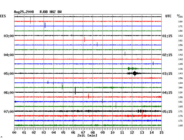Click the 04:15 UTC time label

167,93
